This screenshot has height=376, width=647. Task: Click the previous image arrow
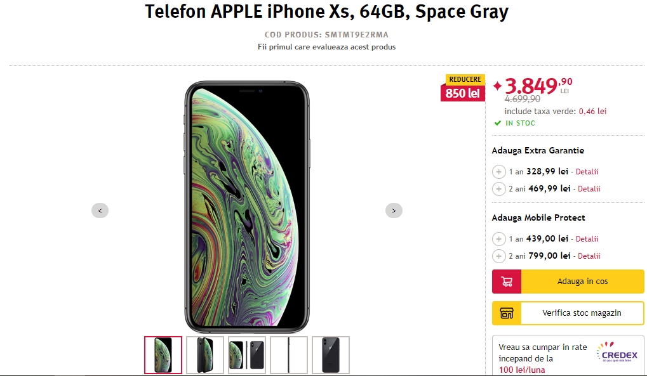click(x=100, y=211)
